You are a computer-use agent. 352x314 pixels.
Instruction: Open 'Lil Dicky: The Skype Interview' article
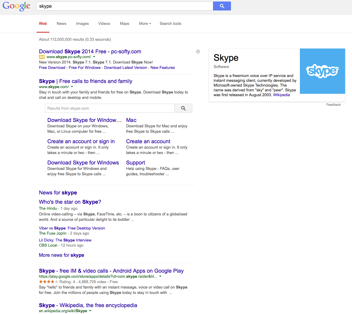pos(65,240)
